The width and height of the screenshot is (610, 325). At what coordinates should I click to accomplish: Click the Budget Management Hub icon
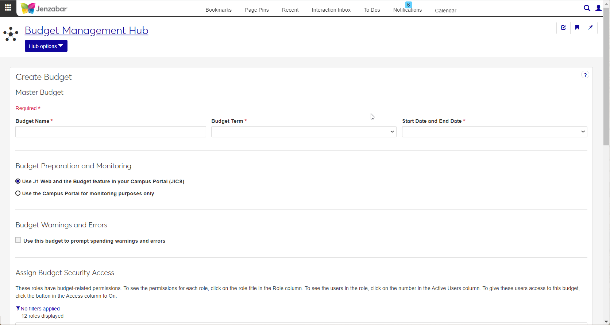coord(11,34)
